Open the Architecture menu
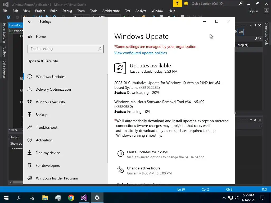 coord(111,11)
